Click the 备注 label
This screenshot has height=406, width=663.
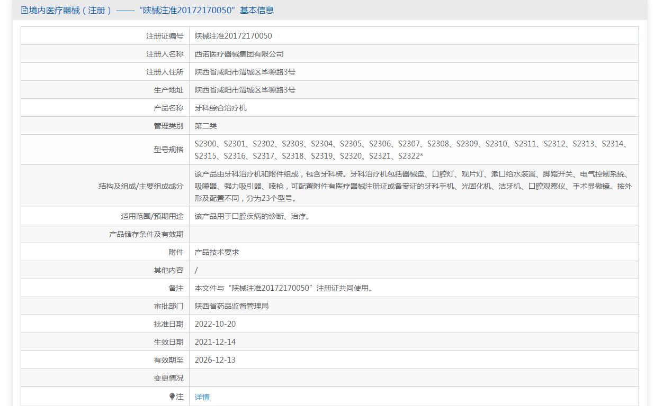176,288
